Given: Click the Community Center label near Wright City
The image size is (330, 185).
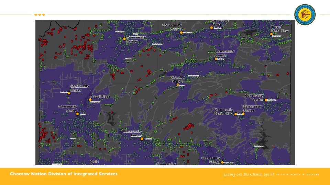Looking at the screenshot, I should point(211,160).
